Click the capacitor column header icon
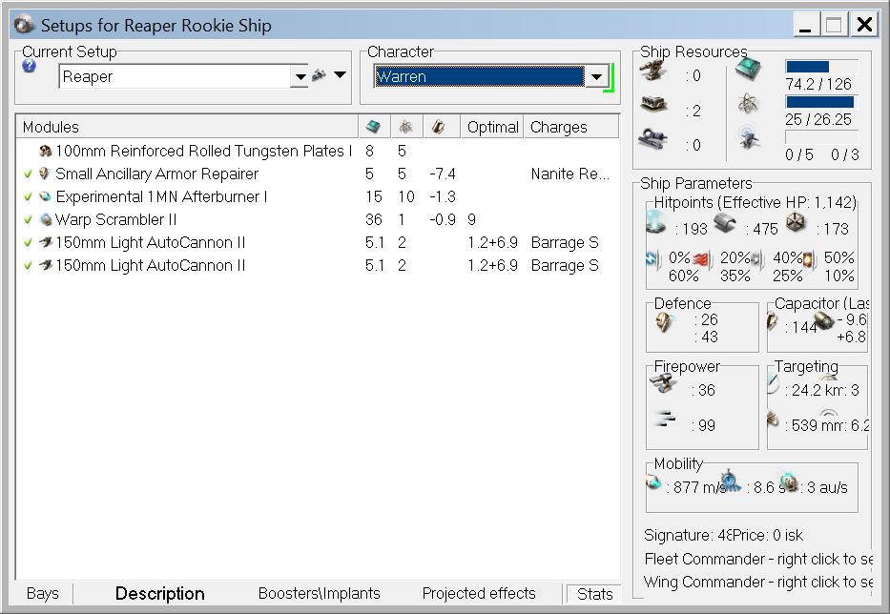The width and height of the screenshot is (890, 614). (438, 127)
